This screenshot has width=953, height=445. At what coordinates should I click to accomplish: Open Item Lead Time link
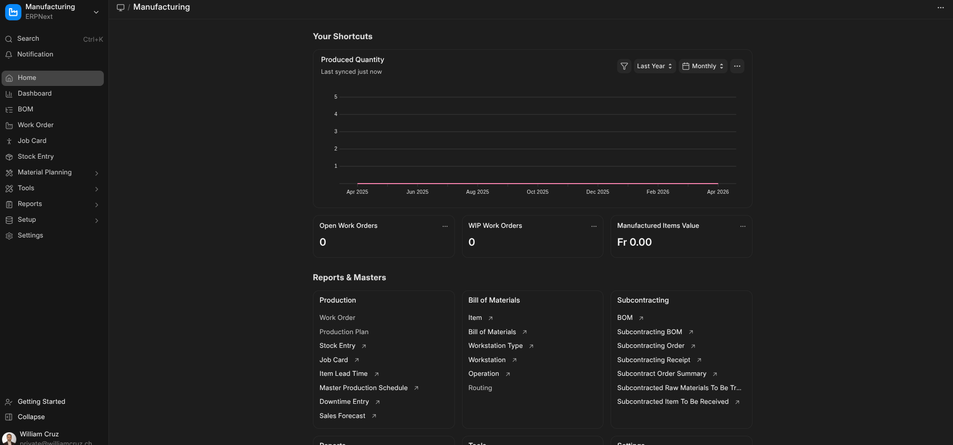[343, 374]
